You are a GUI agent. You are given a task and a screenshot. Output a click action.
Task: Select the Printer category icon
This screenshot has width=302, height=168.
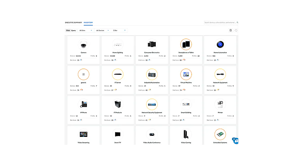click(220, 104)
